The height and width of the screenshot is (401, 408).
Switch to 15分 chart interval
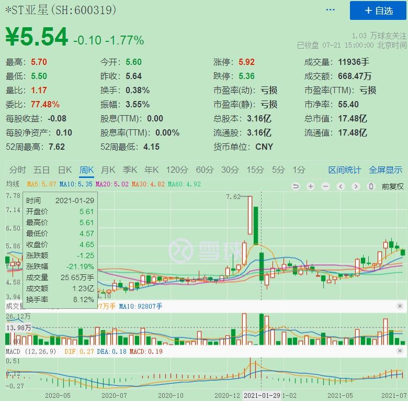(255, 170)
